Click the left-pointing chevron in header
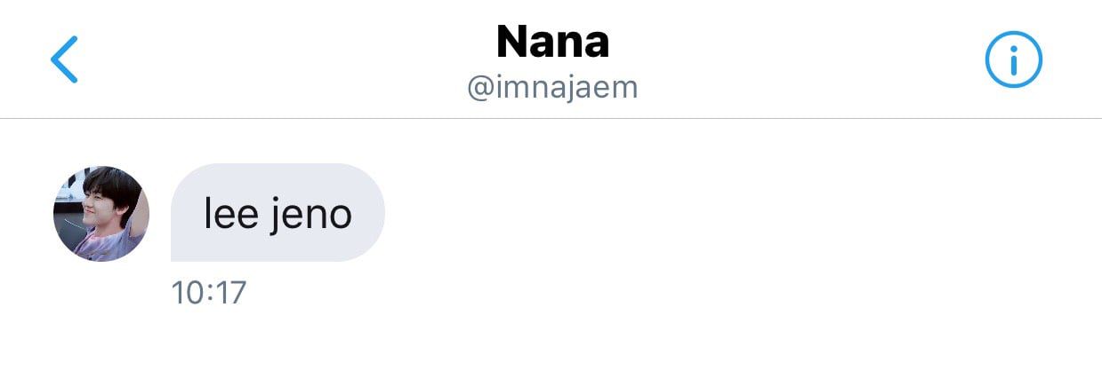 (64, 59)
